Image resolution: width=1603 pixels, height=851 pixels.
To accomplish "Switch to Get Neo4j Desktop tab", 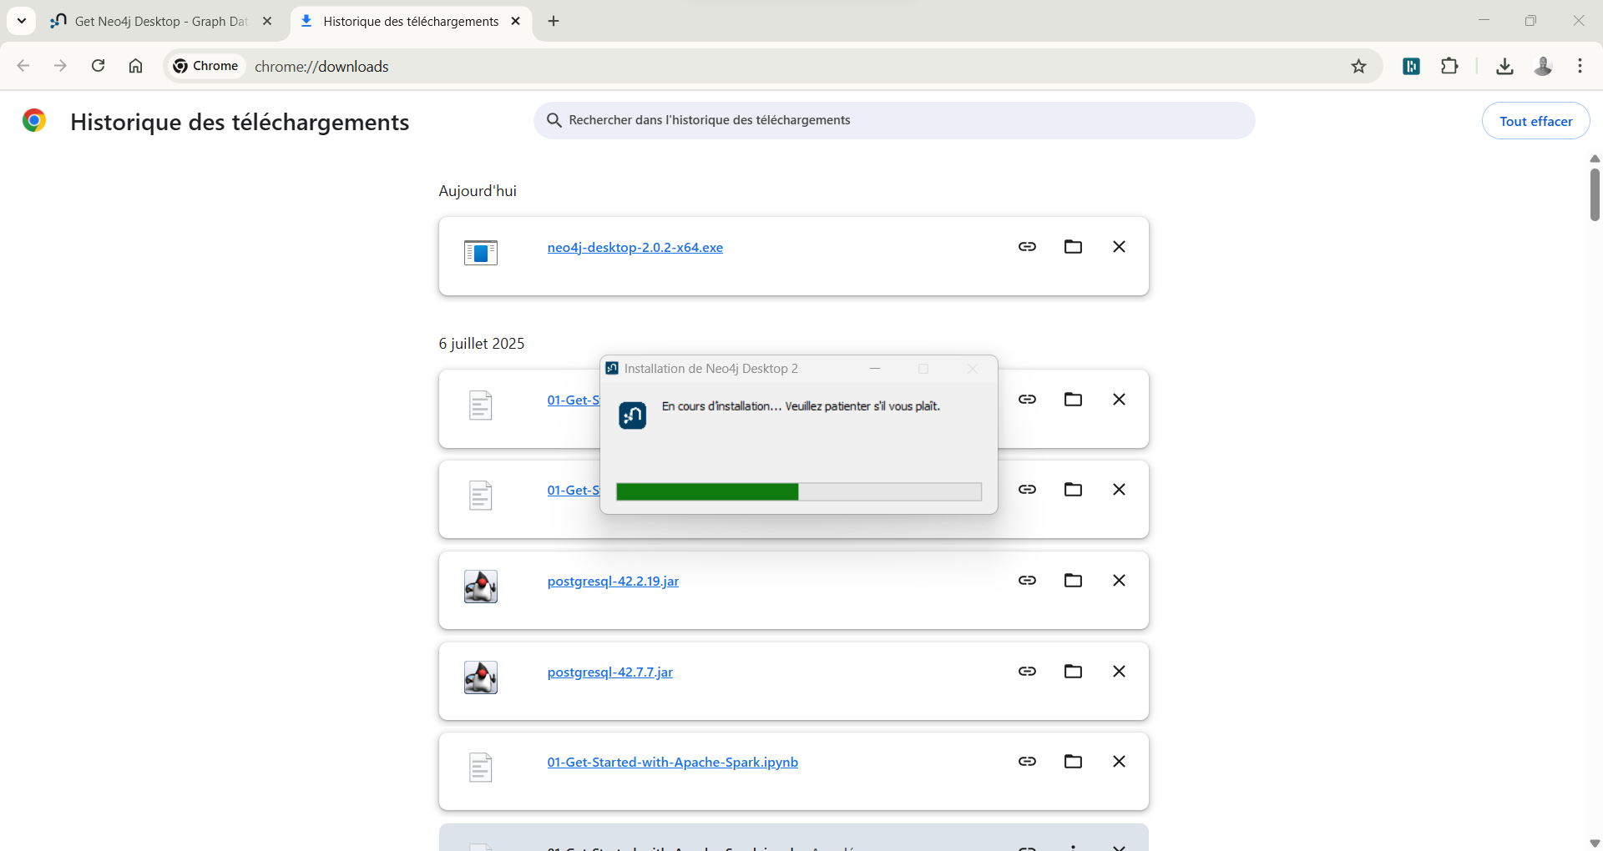I will click(160, 22).
